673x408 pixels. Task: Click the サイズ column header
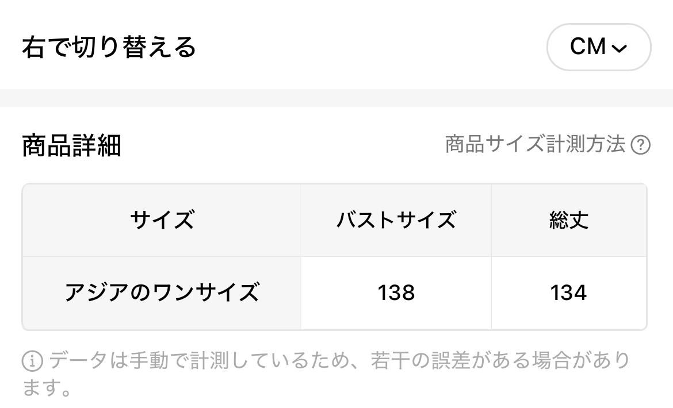(162, 220)
